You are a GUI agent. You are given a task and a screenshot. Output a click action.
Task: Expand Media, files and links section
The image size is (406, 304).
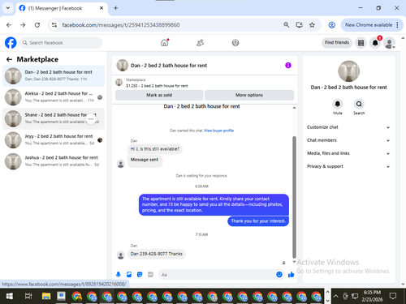[348, 153]
